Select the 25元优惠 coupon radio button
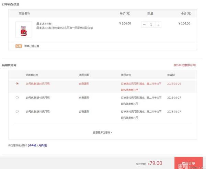Screen dimensions: 206x169 [17, 83]
